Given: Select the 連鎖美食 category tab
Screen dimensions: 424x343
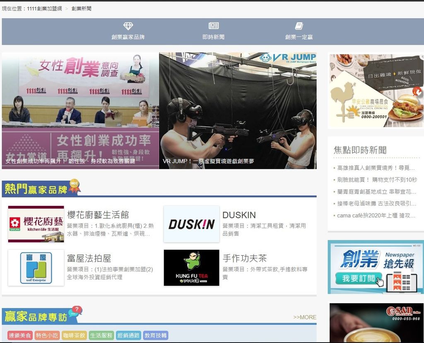Looking at the screenshot, I should [x=20, y=336].
